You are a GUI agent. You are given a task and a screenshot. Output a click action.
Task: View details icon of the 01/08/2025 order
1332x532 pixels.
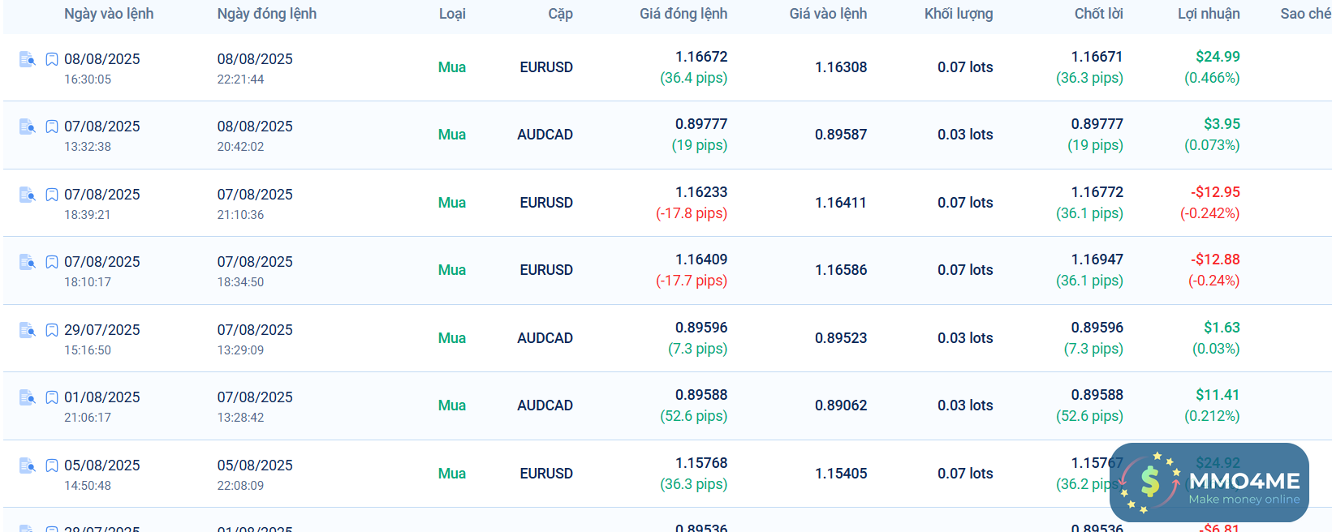coord(27,397)
